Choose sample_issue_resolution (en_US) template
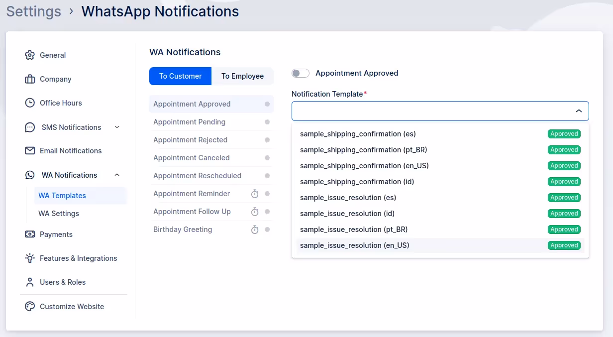 click(x=440, y=245)
